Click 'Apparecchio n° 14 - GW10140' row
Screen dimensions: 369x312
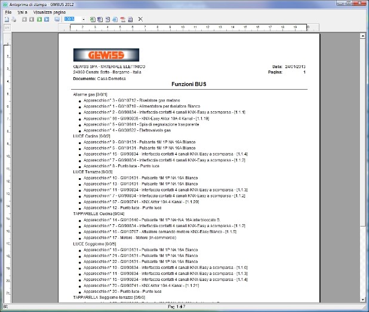coord(152,220)
